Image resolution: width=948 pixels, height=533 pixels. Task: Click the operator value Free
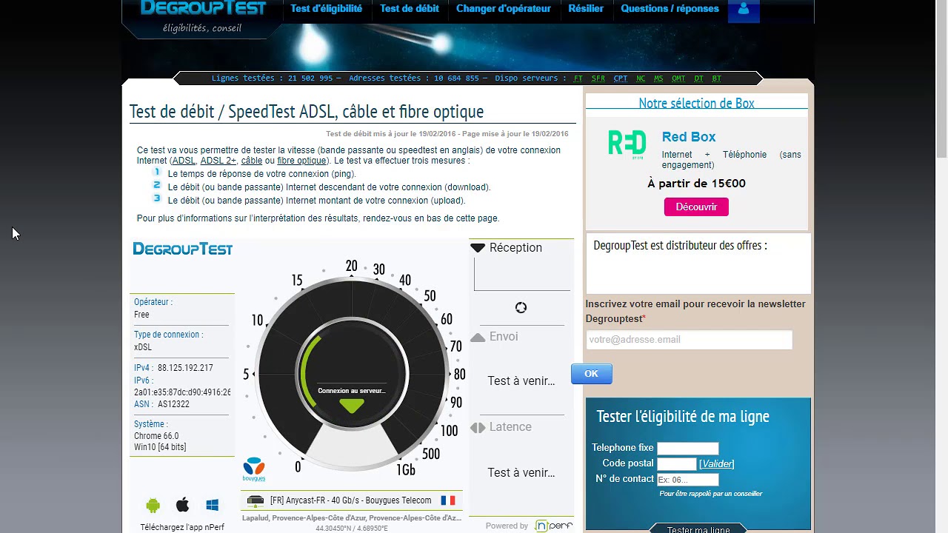click(x=141, y=315)
